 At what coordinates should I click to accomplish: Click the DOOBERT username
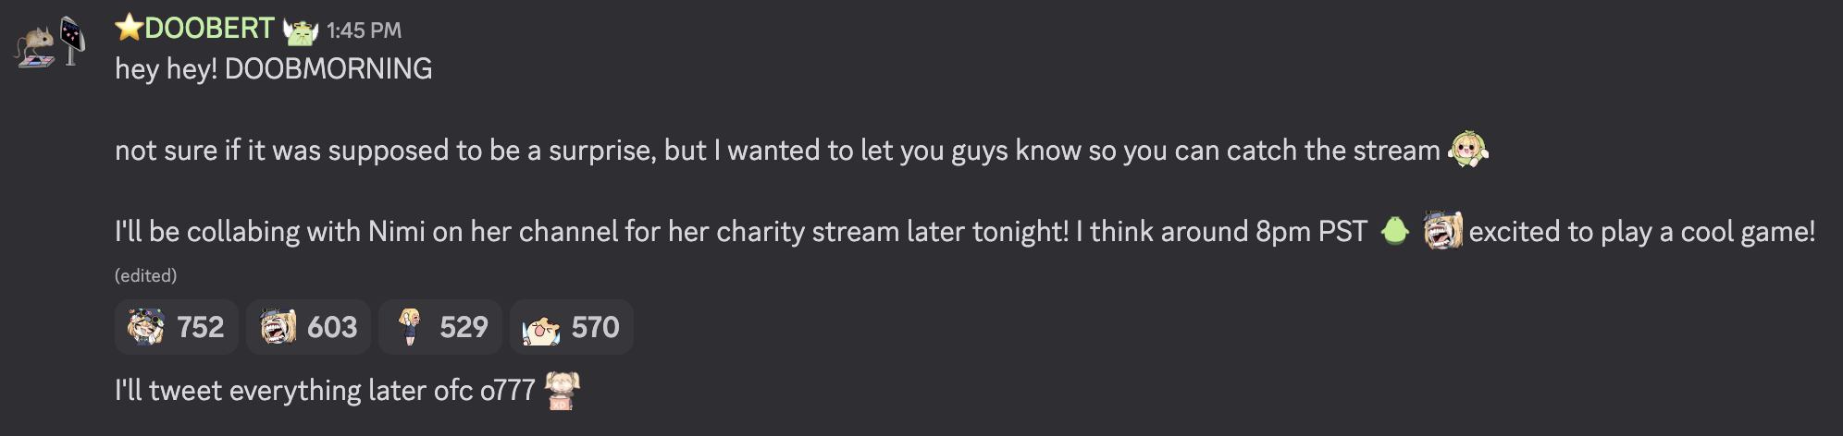tap(209, 29)
